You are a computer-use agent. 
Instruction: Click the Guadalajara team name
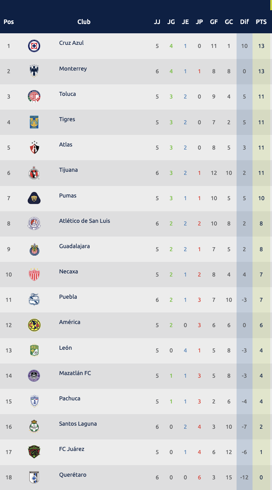coord(74,246)
